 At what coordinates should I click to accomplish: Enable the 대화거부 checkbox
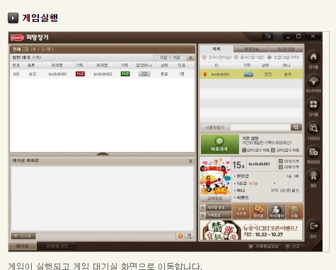(x=281, y=167)
